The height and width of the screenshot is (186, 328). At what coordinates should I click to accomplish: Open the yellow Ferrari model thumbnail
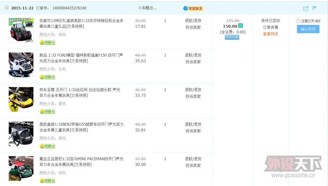tap(21, 99)
